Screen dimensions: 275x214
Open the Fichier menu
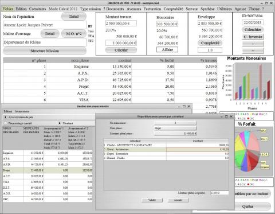8,9
